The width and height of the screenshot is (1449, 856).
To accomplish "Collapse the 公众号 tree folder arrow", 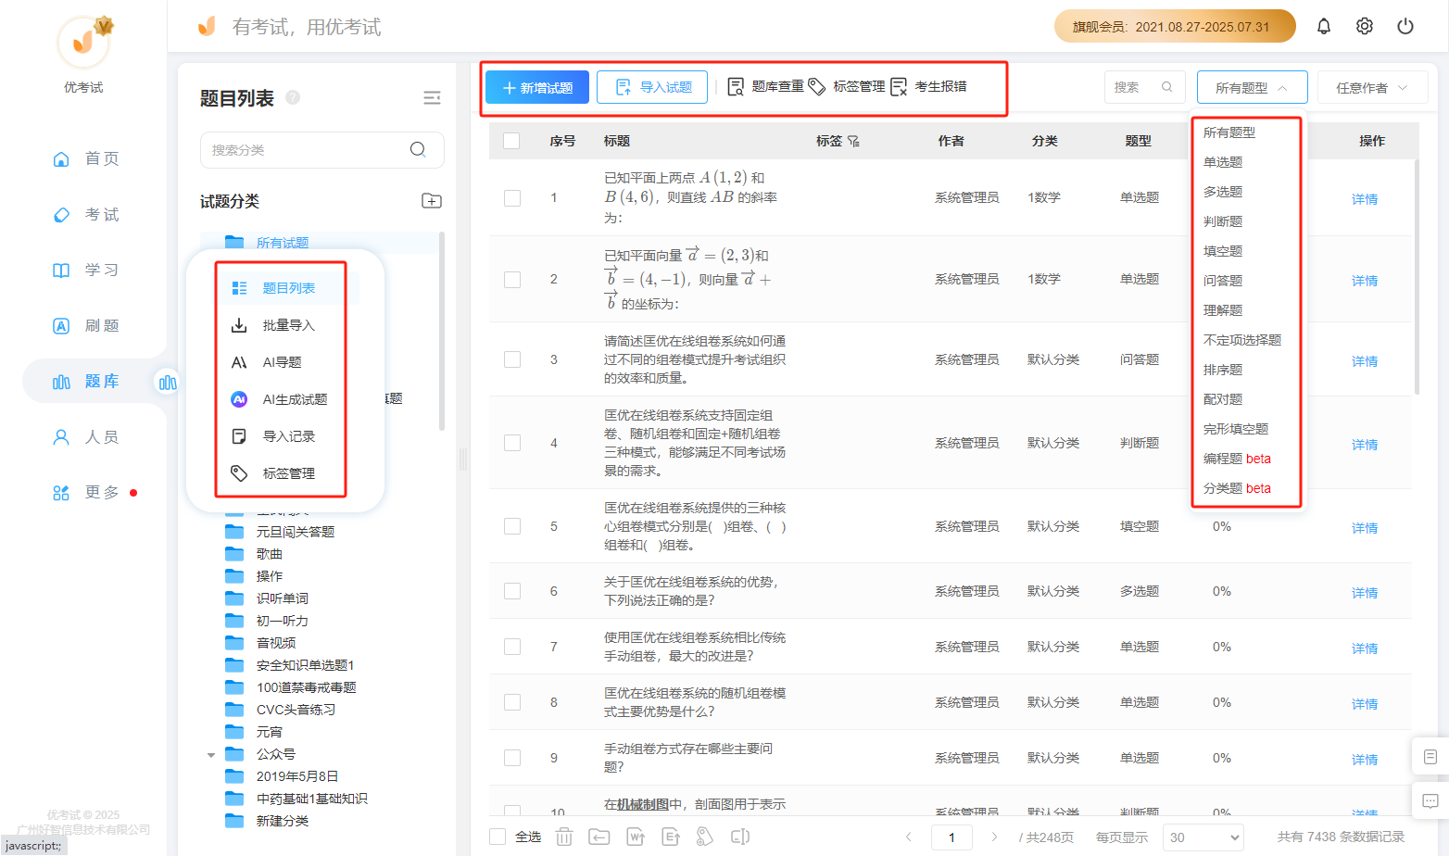I will tap(211, 755).
